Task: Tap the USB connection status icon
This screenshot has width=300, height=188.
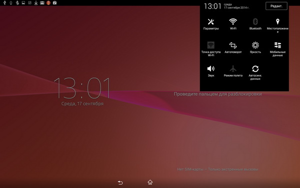Action: (x=4, y=3)
